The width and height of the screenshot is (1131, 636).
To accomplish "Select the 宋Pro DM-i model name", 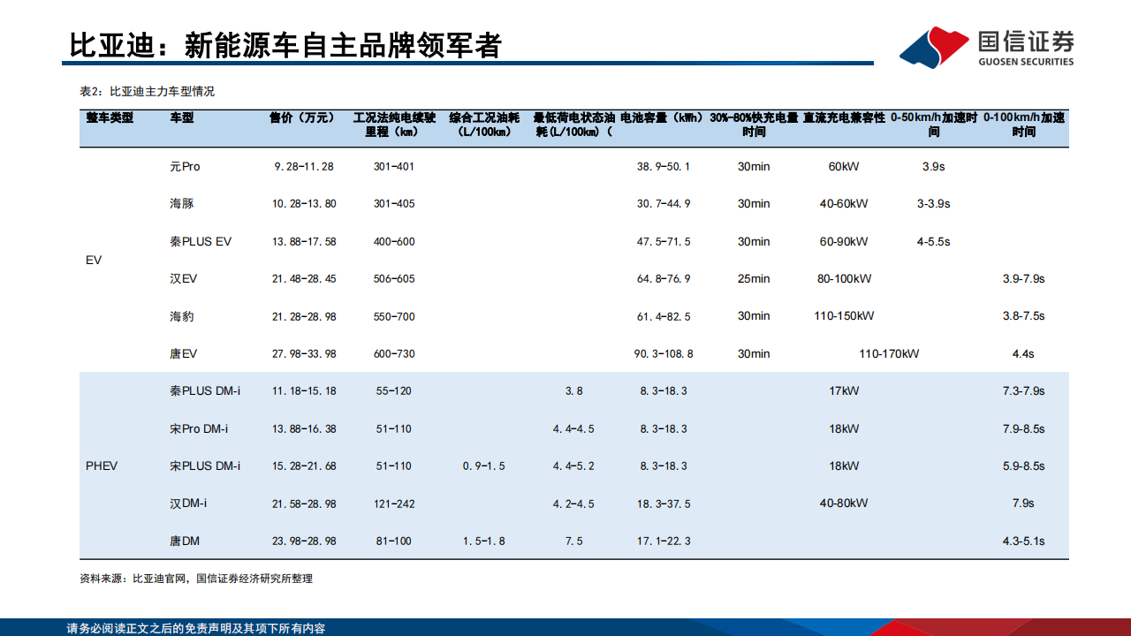I will click(199, 428).
